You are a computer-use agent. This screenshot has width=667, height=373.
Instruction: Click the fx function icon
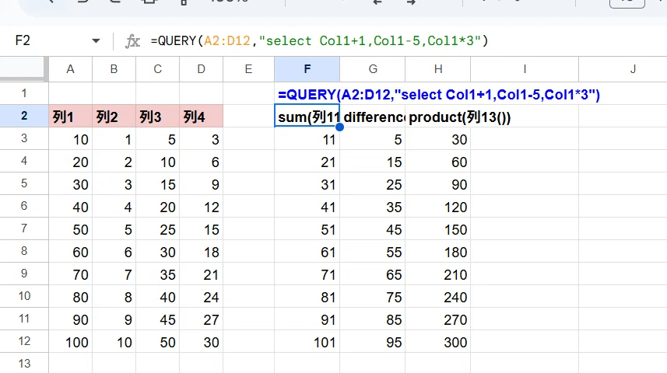pos(132,41)
